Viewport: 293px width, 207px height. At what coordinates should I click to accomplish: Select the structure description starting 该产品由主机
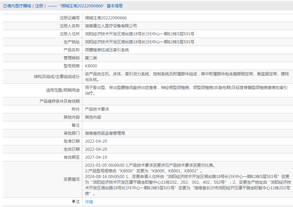(x=187, y=77)
